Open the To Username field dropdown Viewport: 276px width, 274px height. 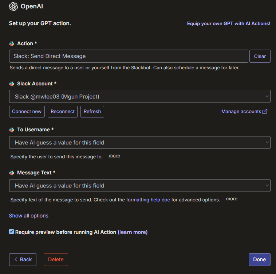coord(140,142)
